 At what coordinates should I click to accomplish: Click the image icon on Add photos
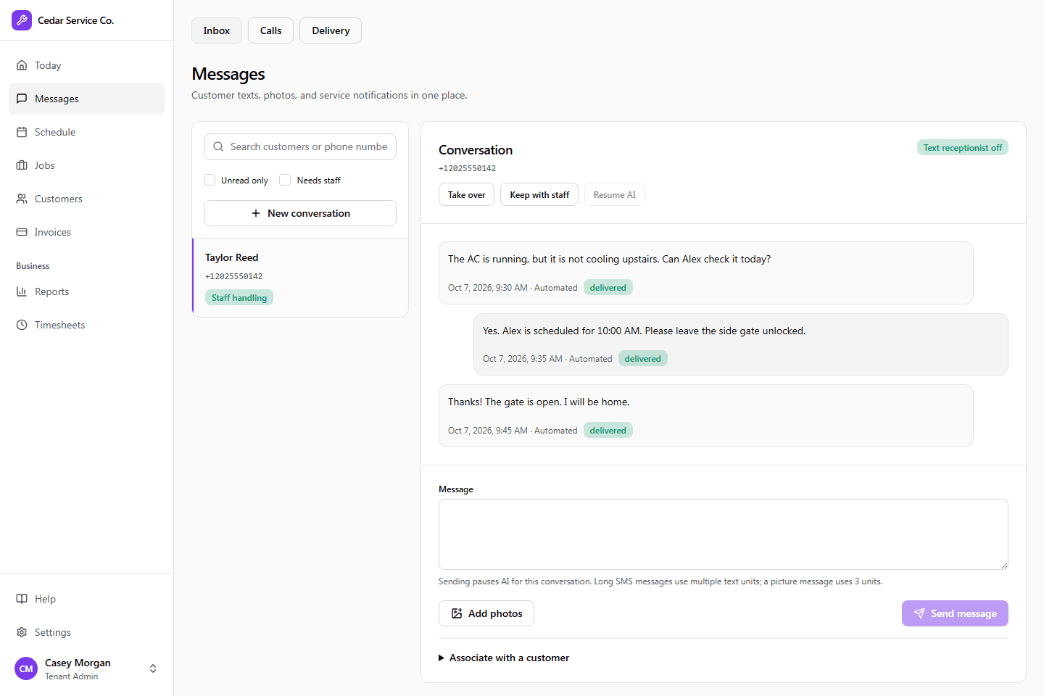(457, 613)
